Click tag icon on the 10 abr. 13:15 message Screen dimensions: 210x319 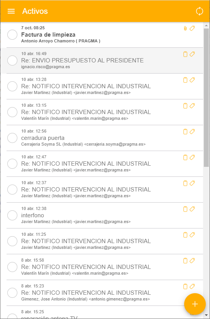tap(192, 106)
